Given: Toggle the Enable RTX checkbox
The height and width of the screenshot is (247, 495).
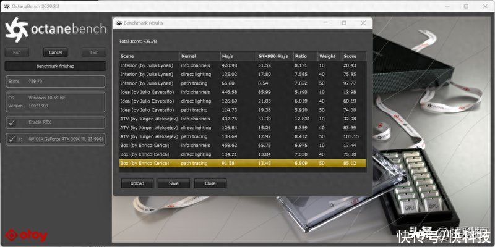Looking at the screenshot, I should click(12, 122).
